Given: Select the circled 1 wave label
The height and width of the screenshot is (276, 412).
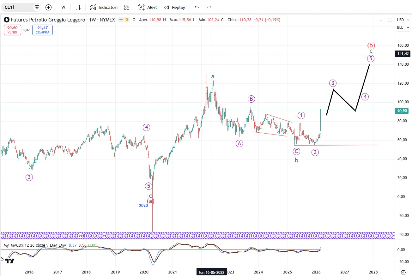Looking at the screenshot, I should 301,115.
